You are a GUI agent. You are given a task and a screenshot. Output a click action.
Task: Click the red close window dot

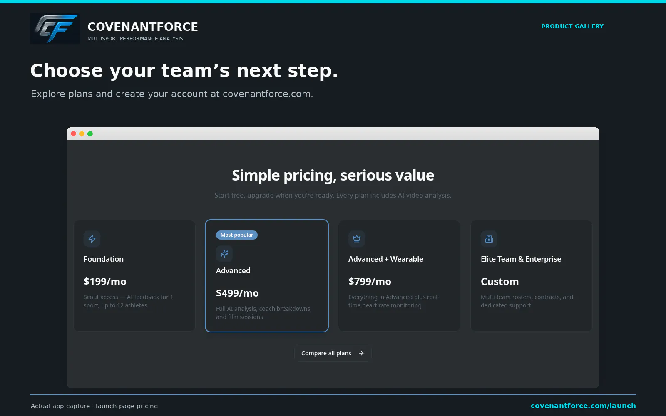pos(73,134)
